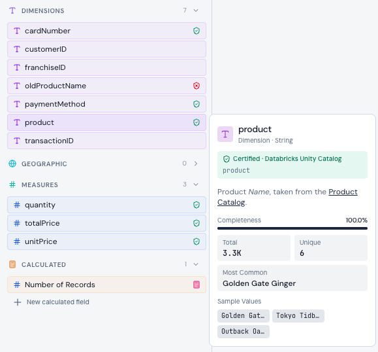
Task: Click the hash number icon beside unitPrice
Action: tap(17, 241)
